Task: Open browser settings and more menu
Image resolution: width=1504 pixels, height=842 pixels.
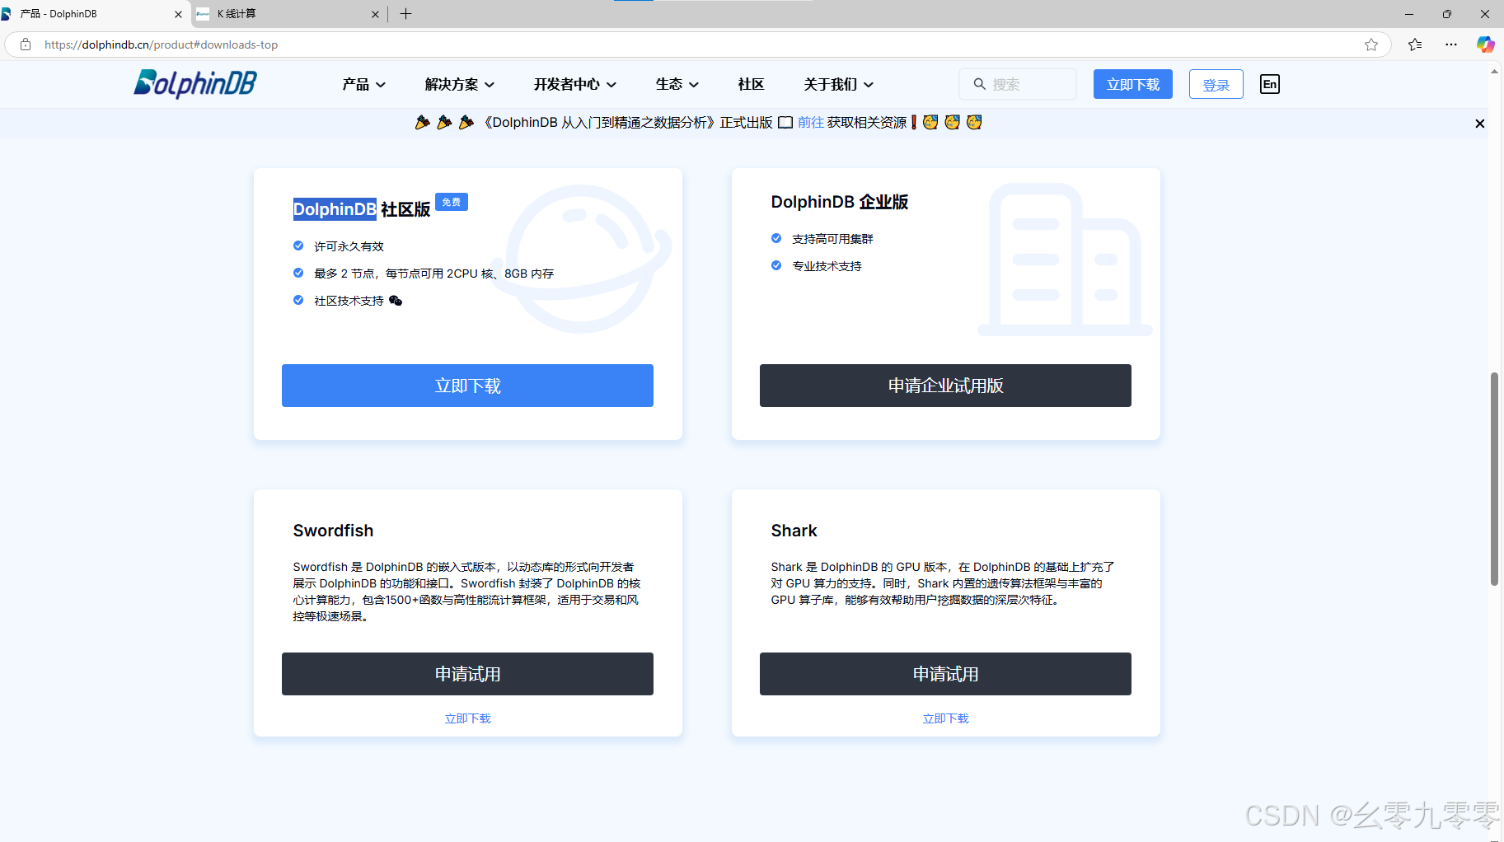Action: 1451,44
